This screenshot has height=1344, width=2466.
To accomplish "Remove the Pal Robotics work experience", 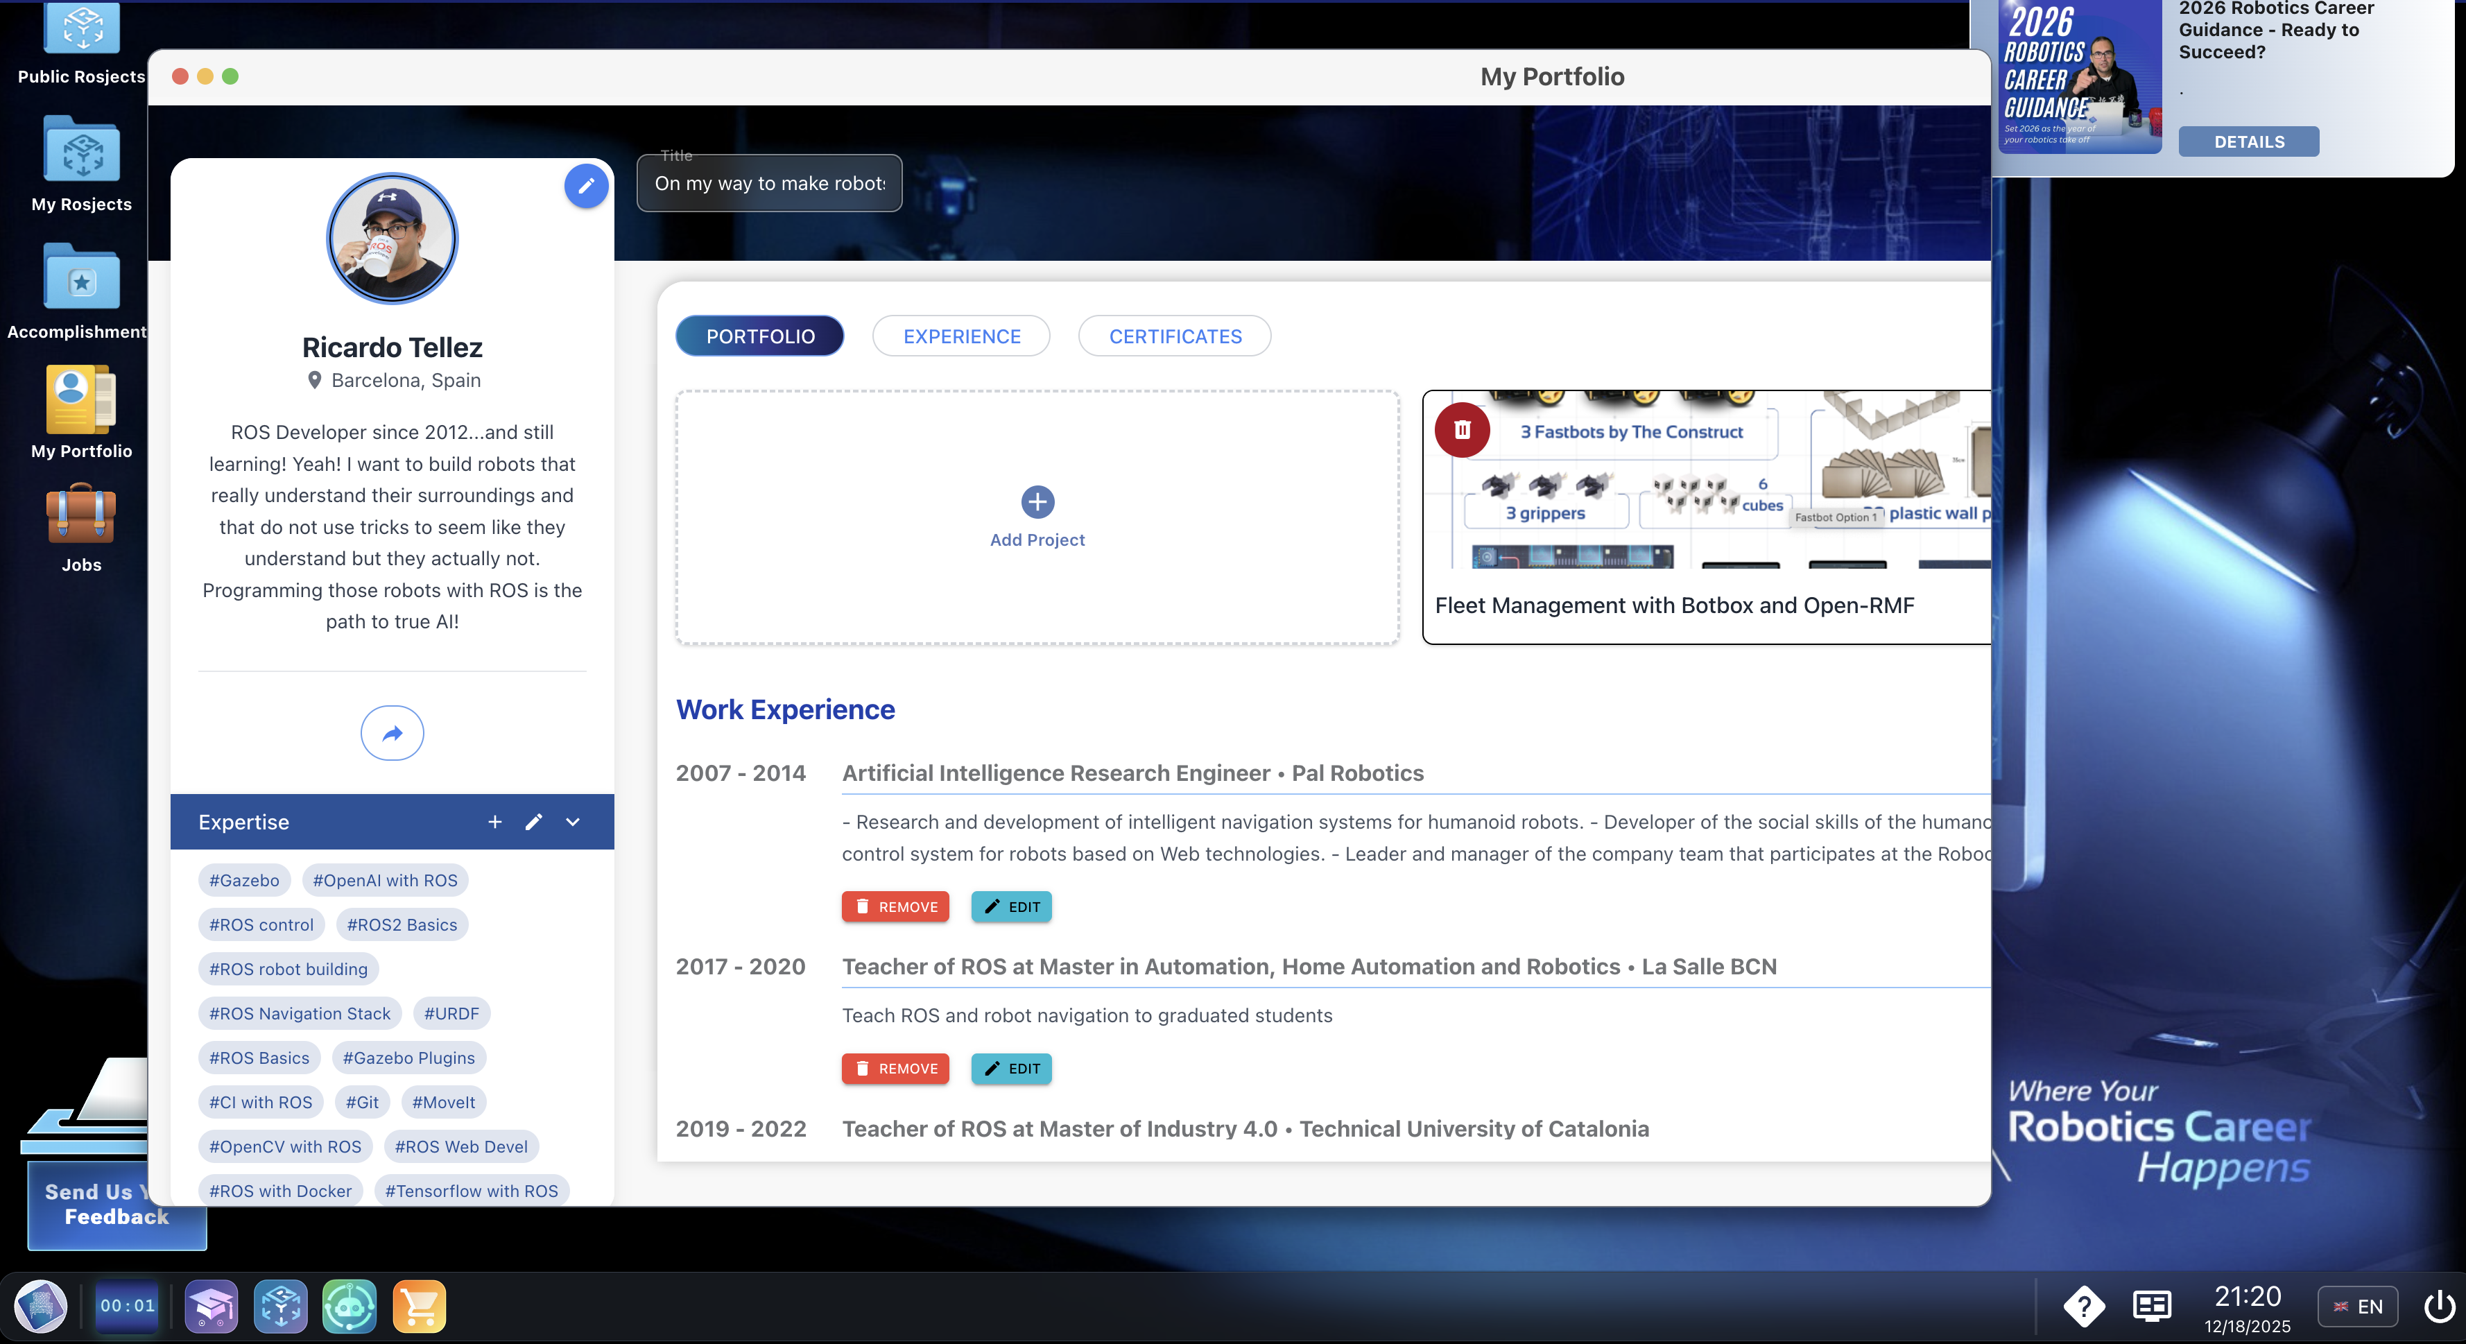I will click(x=895, y=906).
